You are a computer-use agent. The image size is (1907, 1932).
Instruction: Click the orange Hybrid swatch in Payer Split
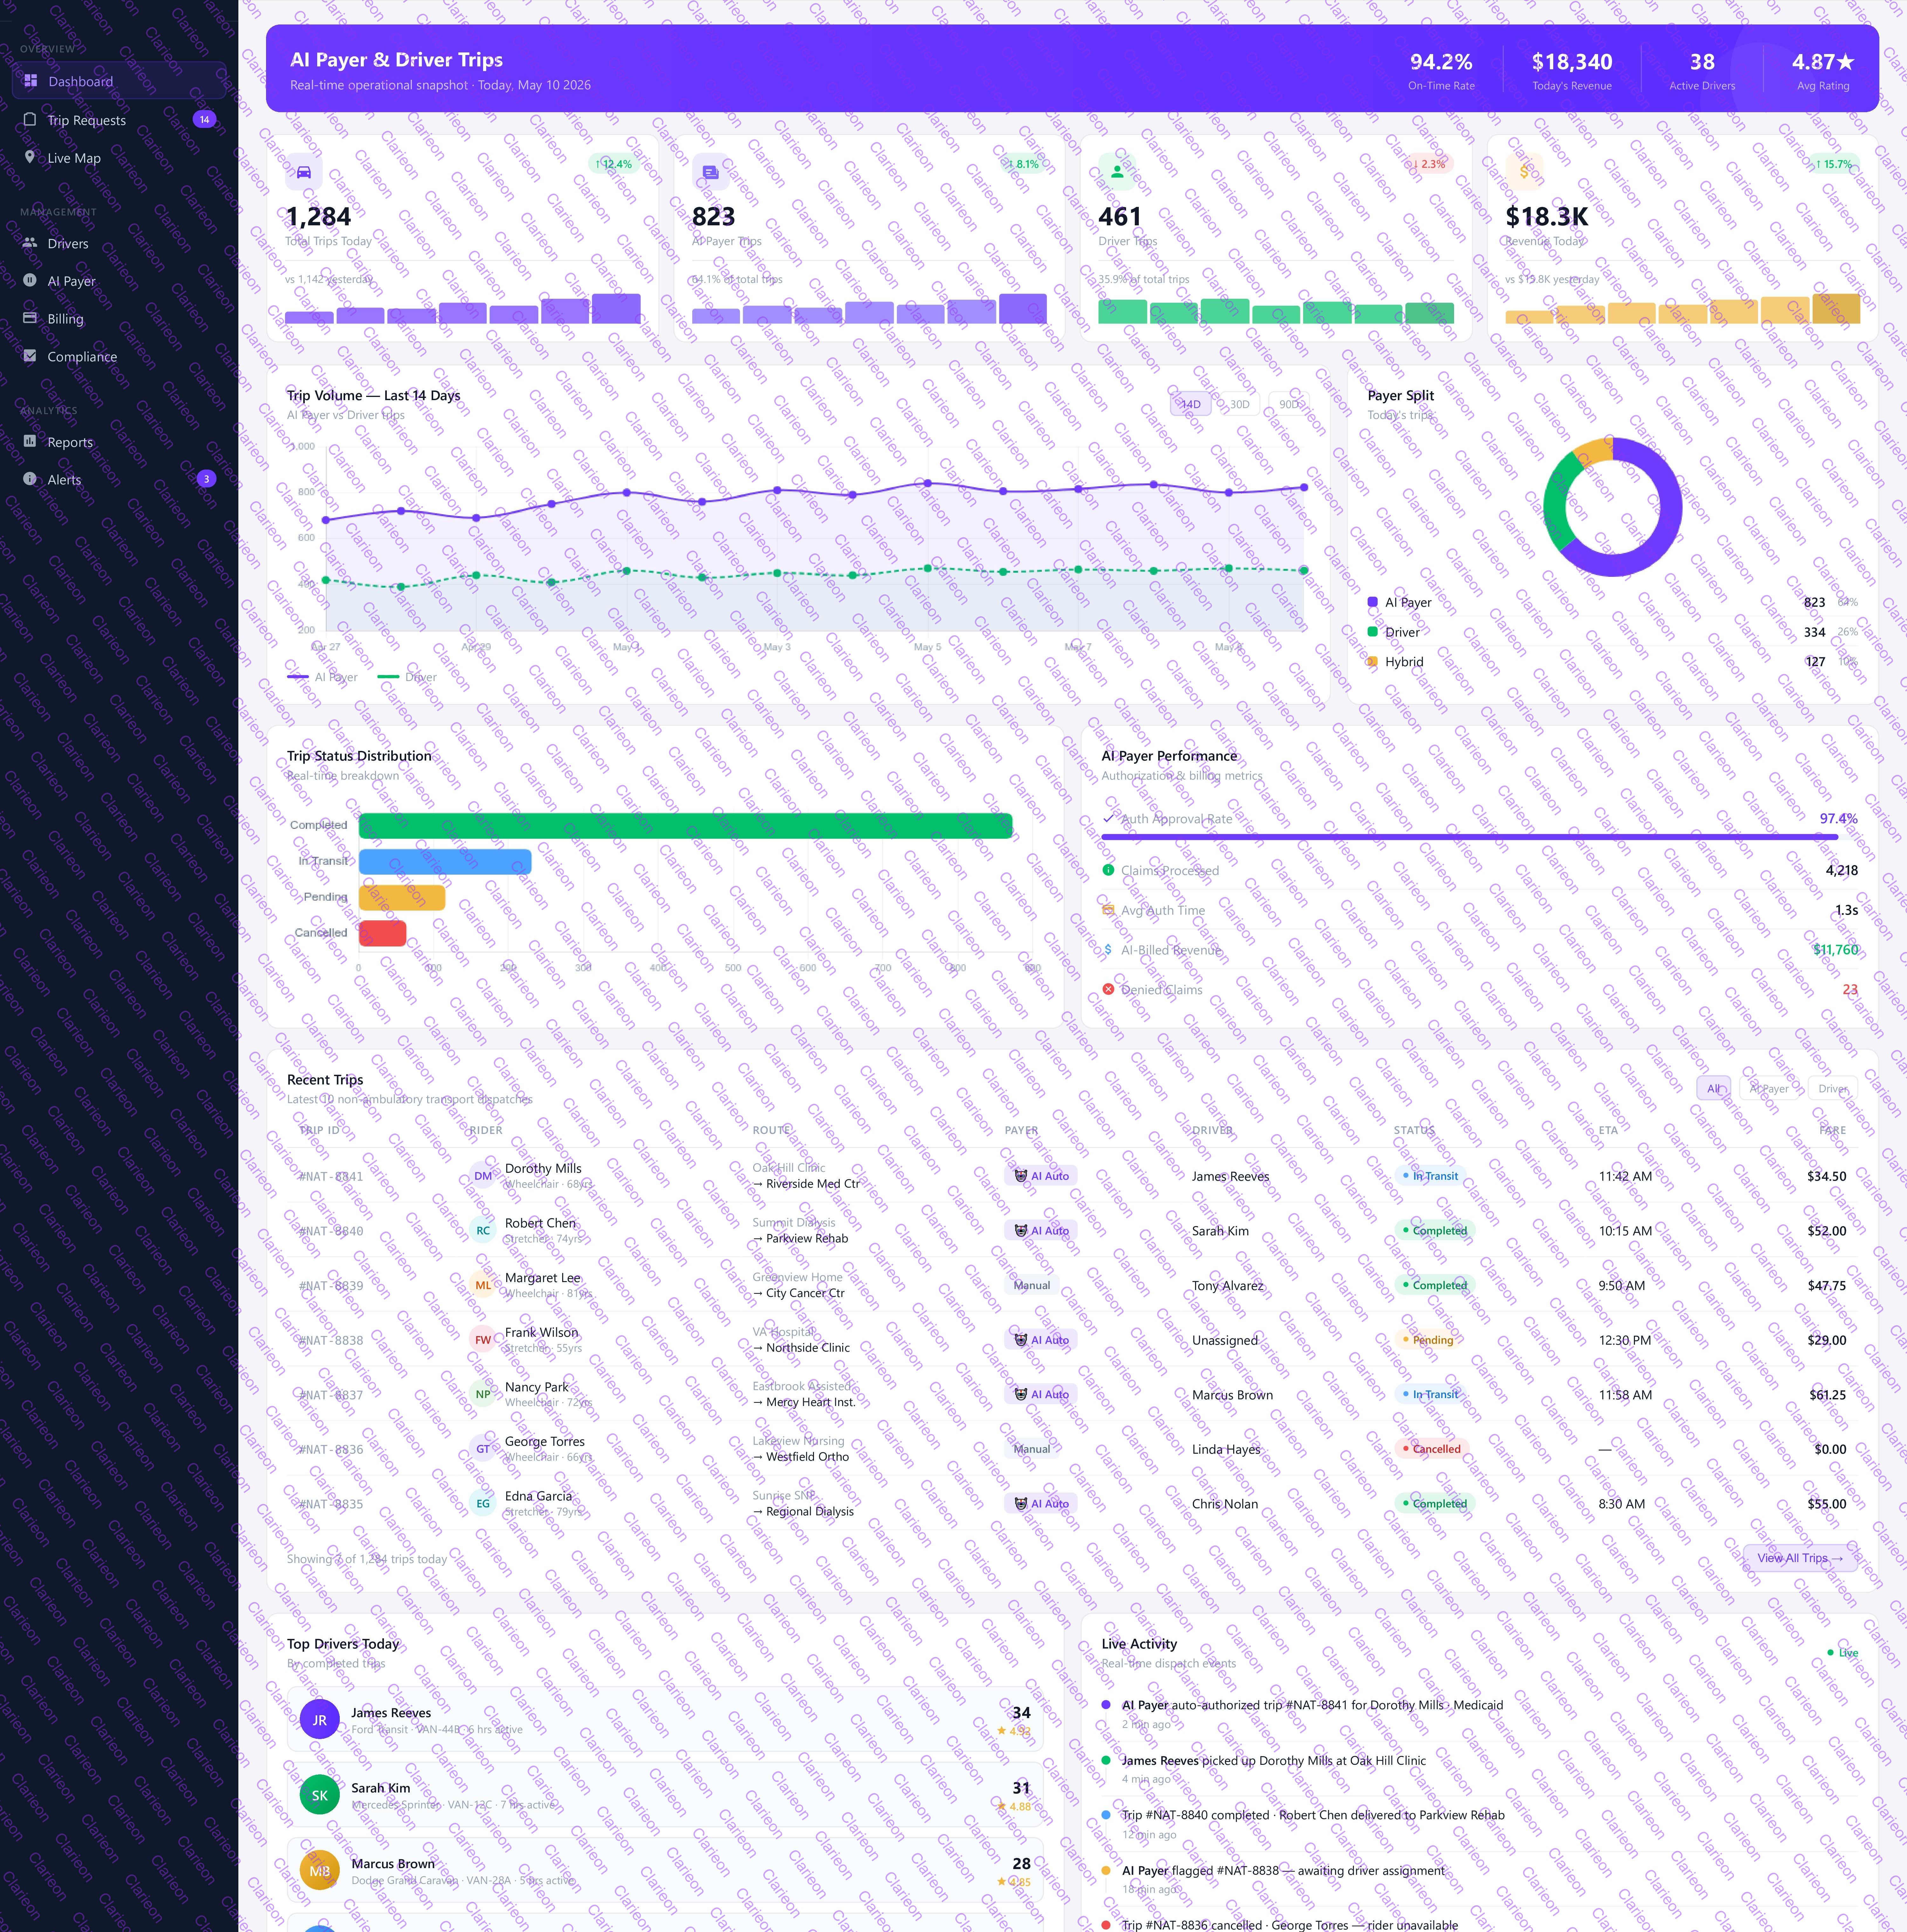(1373, 661)
